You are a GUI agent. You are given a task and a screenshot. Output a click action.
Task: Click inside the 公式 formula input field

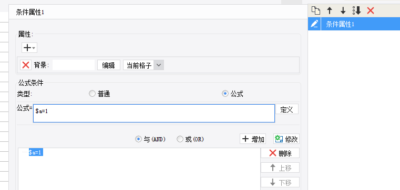pyautogui.click(x=154, y=113)
